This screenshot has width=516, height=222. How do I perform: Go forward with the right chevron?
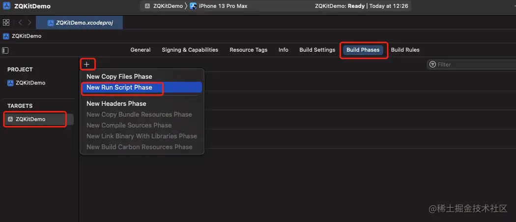click(29, 23)
